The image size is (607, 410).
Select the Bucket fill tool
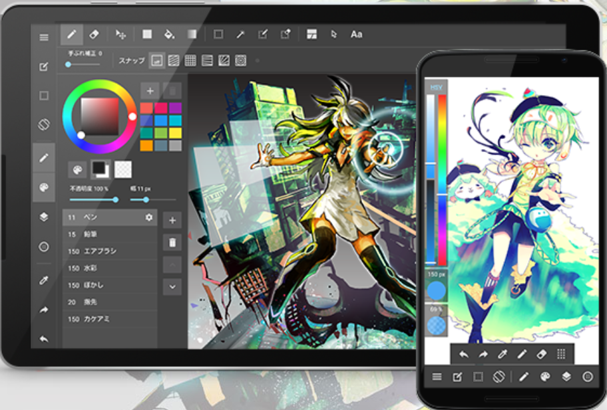169,35
